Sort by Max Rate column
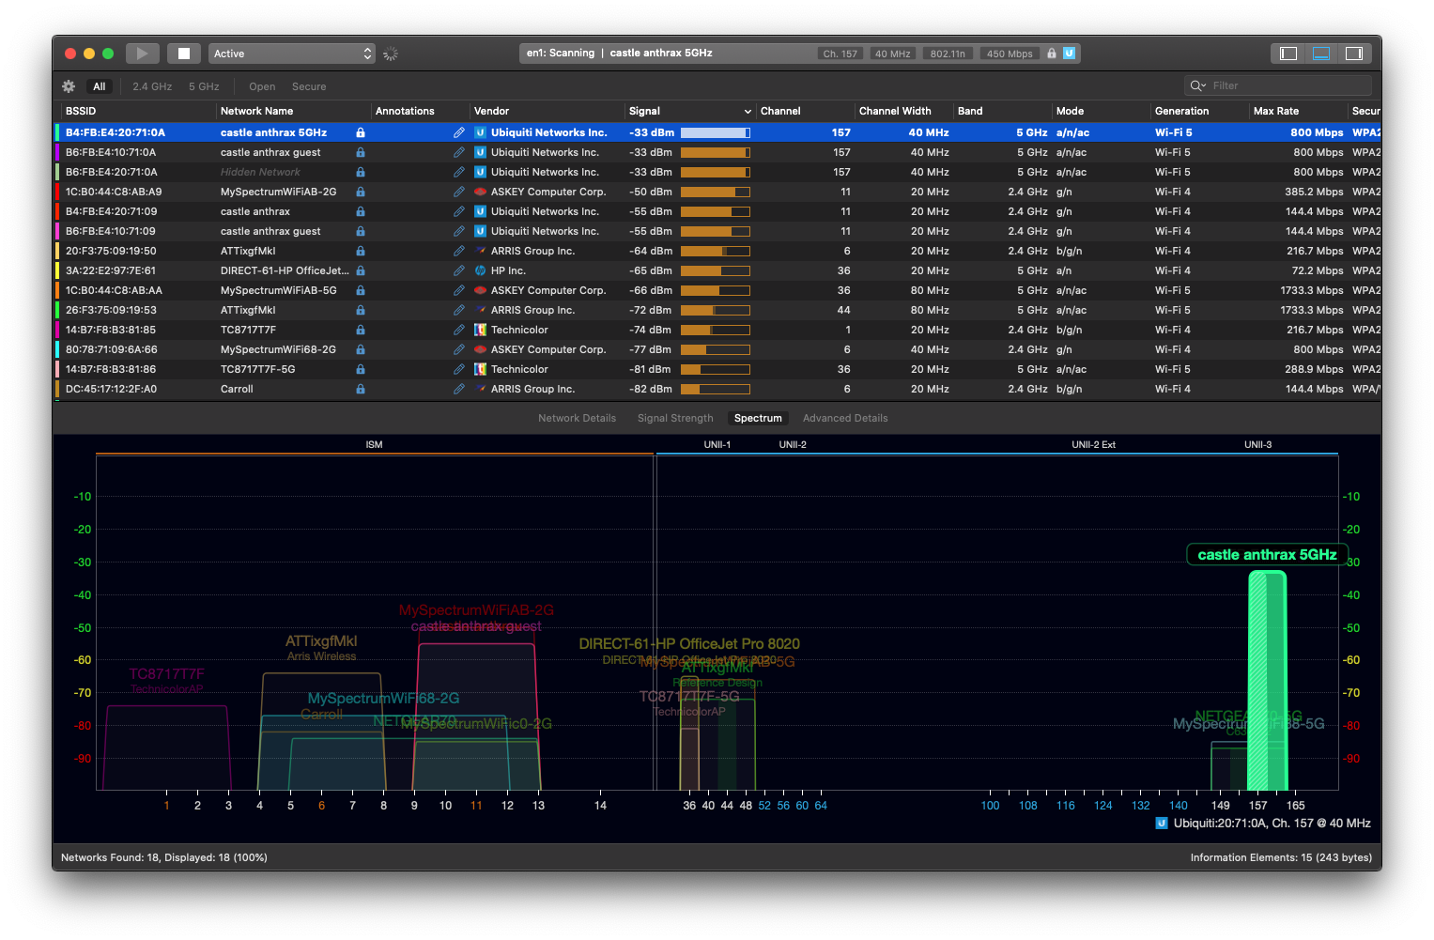This screenshot has height=940, width=1434. [x=1298, y=111]
